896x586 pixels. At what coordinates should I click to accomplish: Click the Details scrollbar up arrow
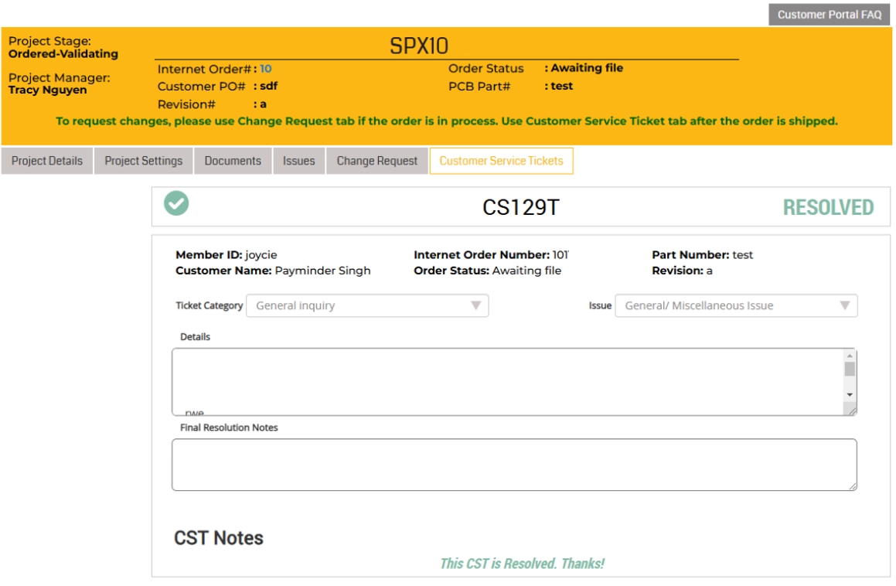coord(850,356)
